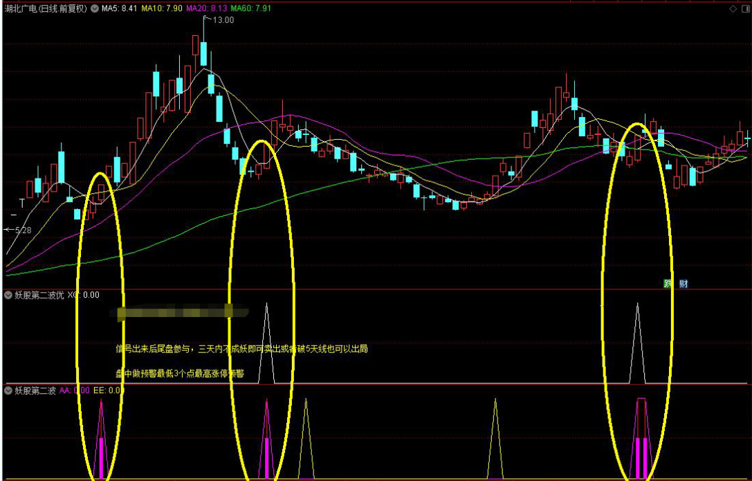Viewport: 752px width, 481px height.
Task: Click the 妖股第二波 indicator name in the bottom panel
Action: point(35,390)
